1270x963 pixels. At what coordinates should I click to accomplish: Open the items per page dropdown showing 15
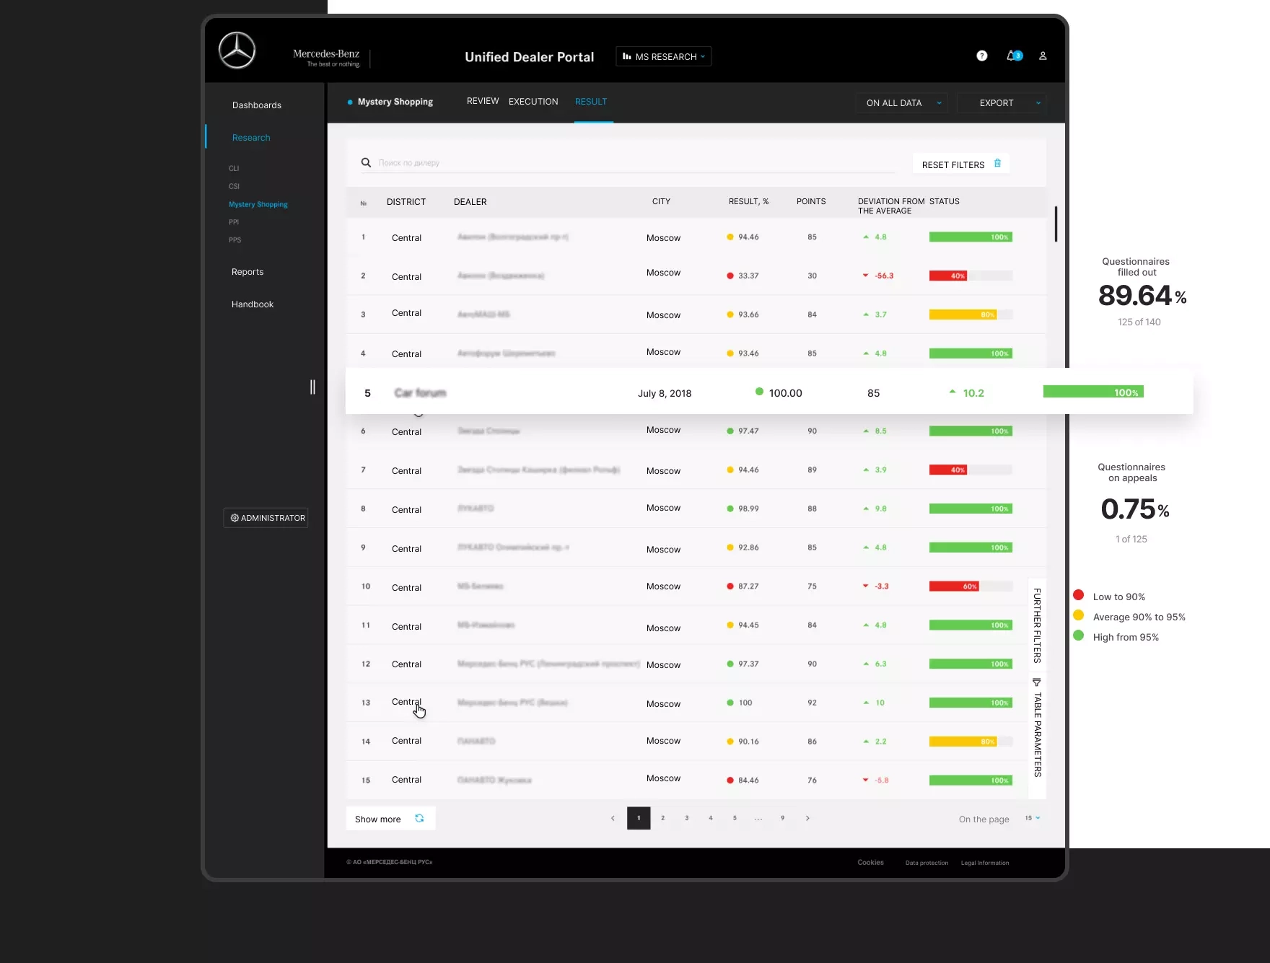[1032, 818]
